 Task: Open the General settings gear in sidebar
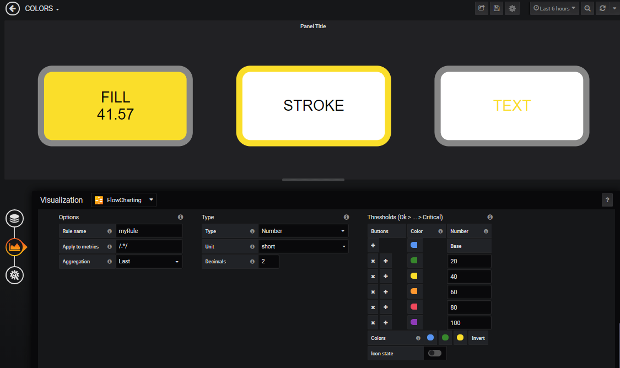coord(14,275)
